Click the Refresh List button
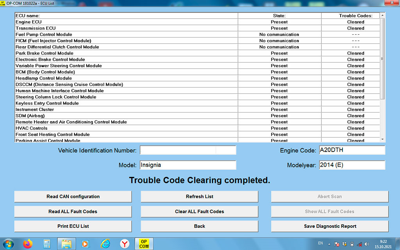This screenshot has width=400, height=250. pyautogui.click(x=200, y=196)
